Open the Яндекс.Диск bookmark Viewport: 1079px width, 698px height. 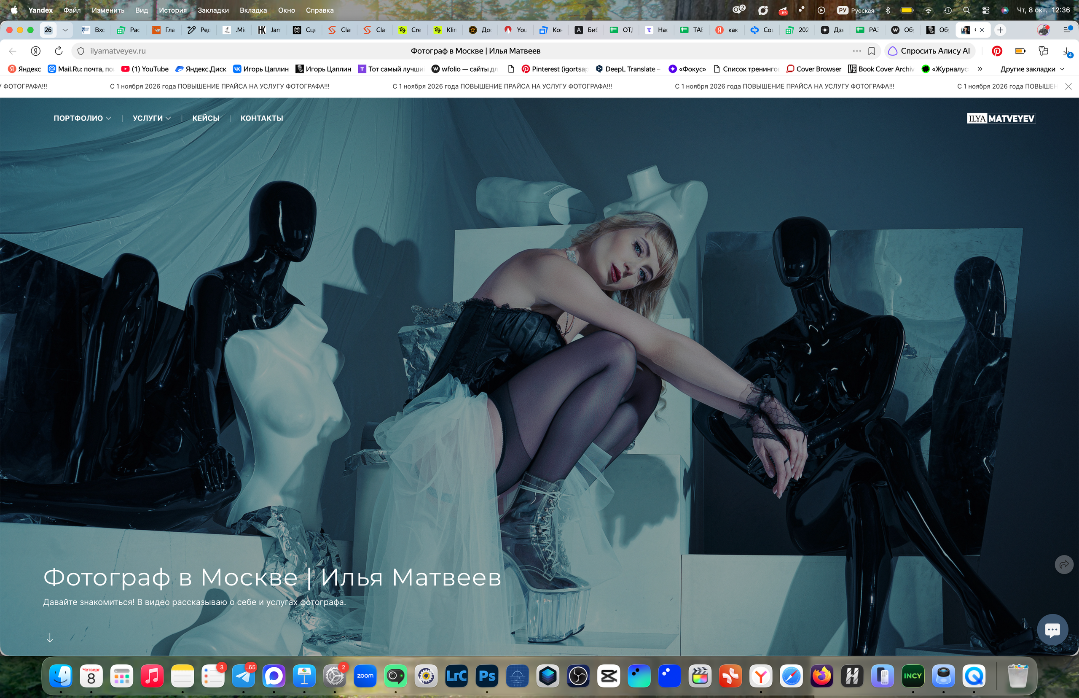point(201,69)
